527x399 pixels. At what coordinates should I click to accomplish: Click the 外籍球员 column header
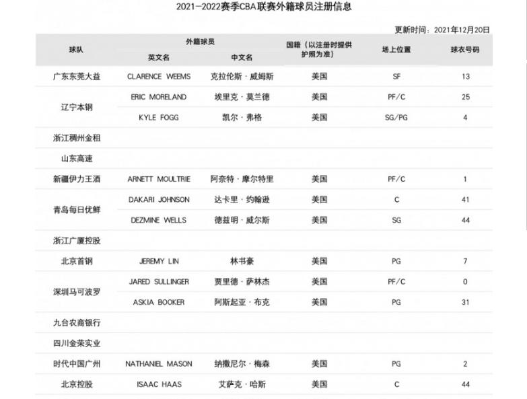(201, 42)
